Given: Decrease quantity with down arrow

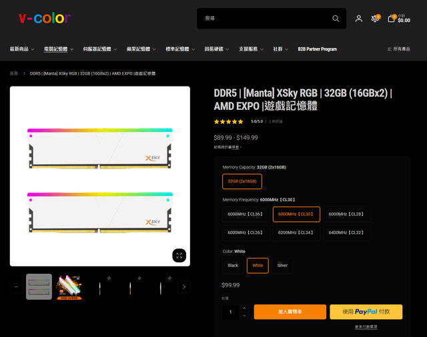Looking at the screenshot, I should coord(244,316).
